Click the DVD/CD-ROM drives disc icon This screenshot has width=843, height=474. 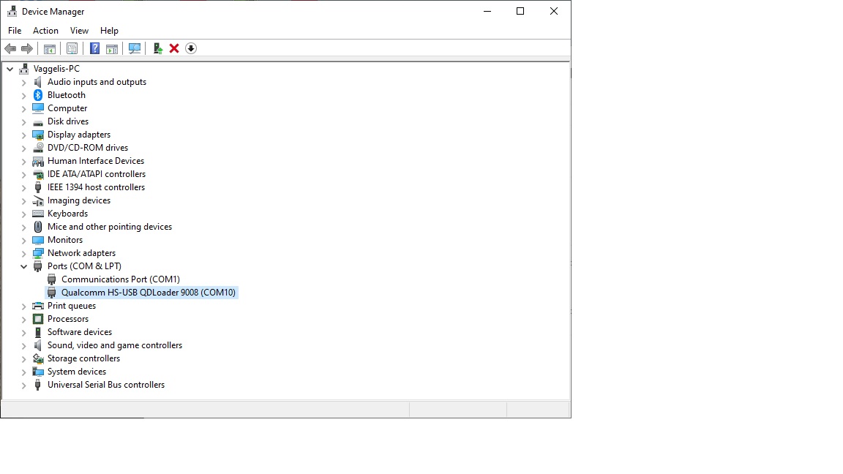click(x=37, y=148)
